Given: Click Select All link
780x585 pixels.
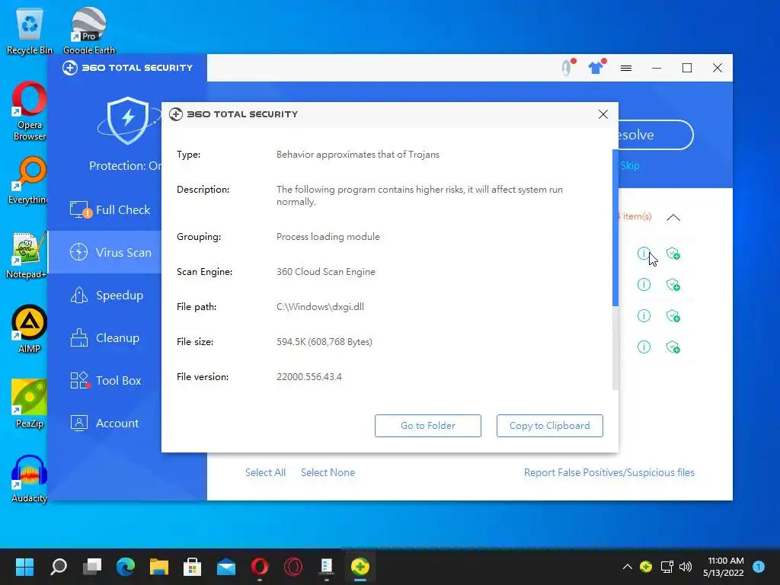Looking at the screenshot, I should [x=265, y=472].
